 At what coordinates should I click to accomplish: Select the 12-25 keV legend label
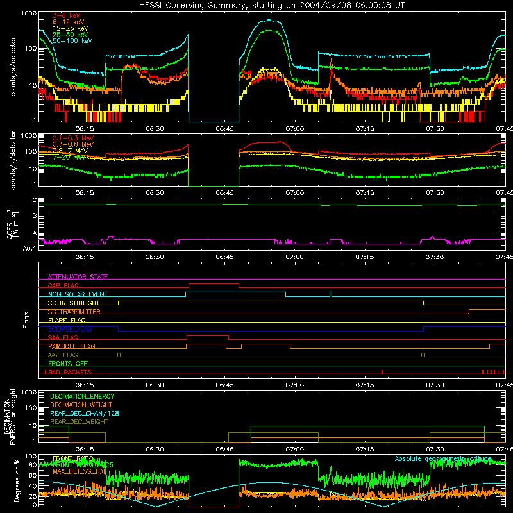[71, 28]
